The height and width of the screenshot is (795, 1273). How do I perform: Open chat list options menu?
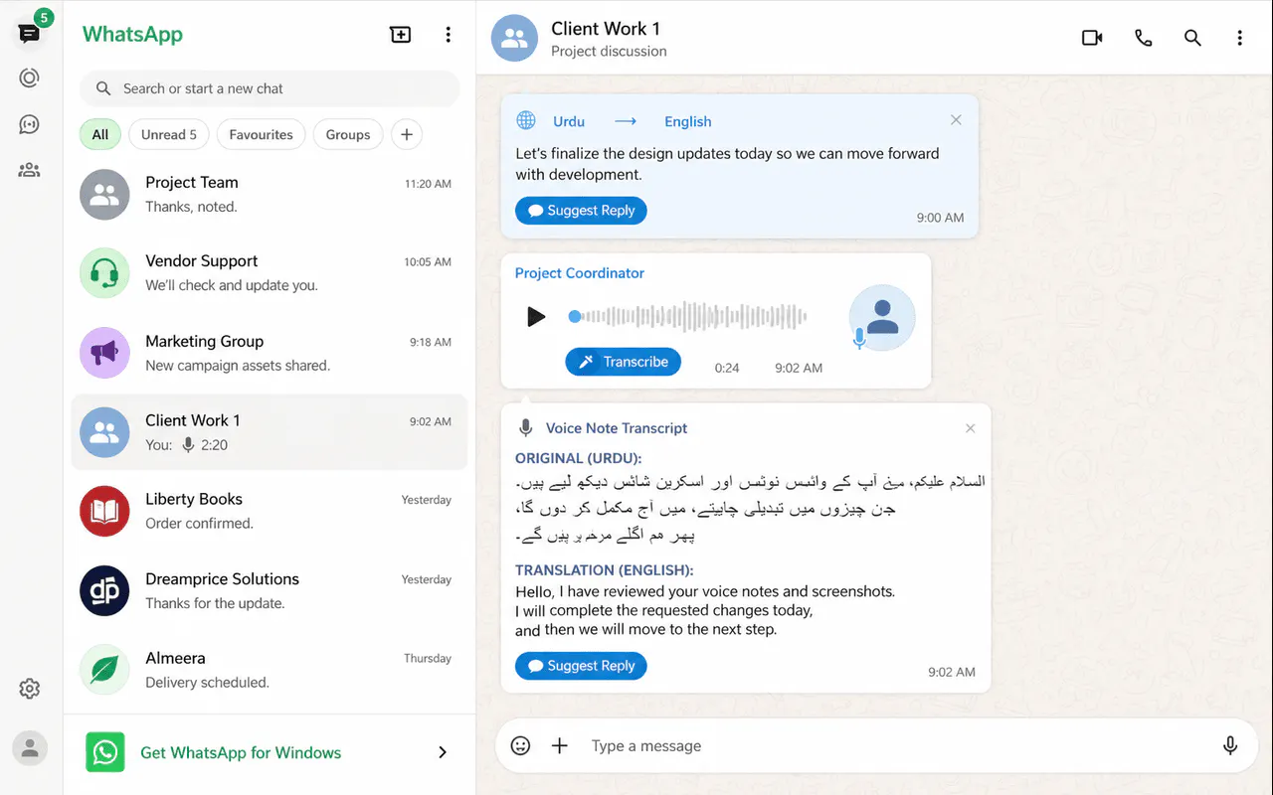449,35
